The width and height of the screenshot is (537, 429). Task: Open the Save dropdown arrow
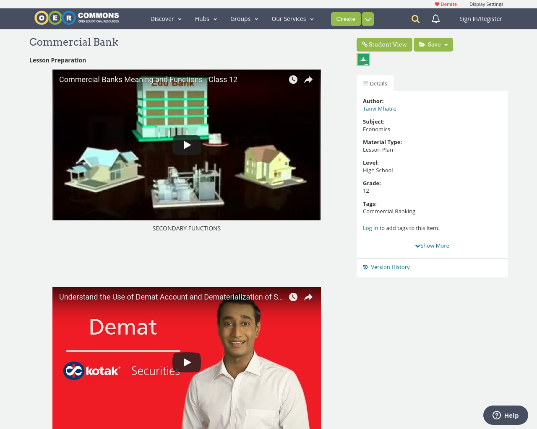pos(446,44)
